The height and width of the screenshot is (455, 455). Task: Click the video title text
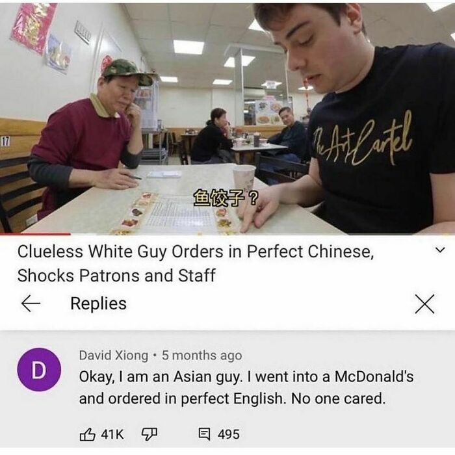[x=195, y=263]
